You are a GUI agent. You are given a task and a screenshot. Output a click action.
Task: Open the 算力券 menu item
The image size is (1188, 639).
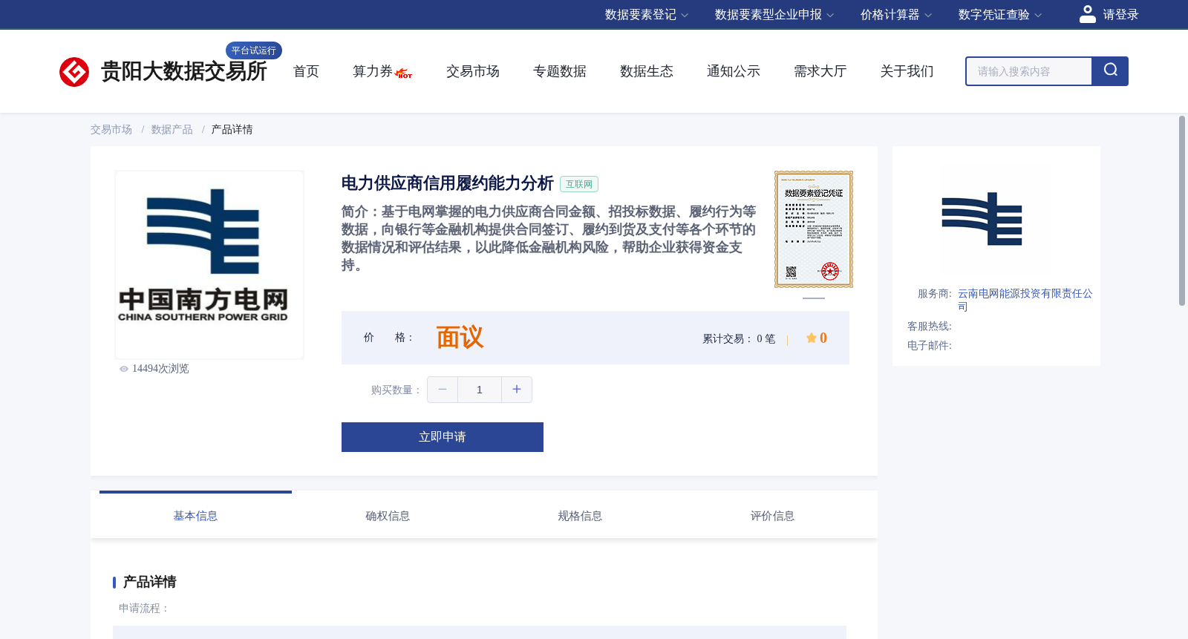(x=373, y=71)
